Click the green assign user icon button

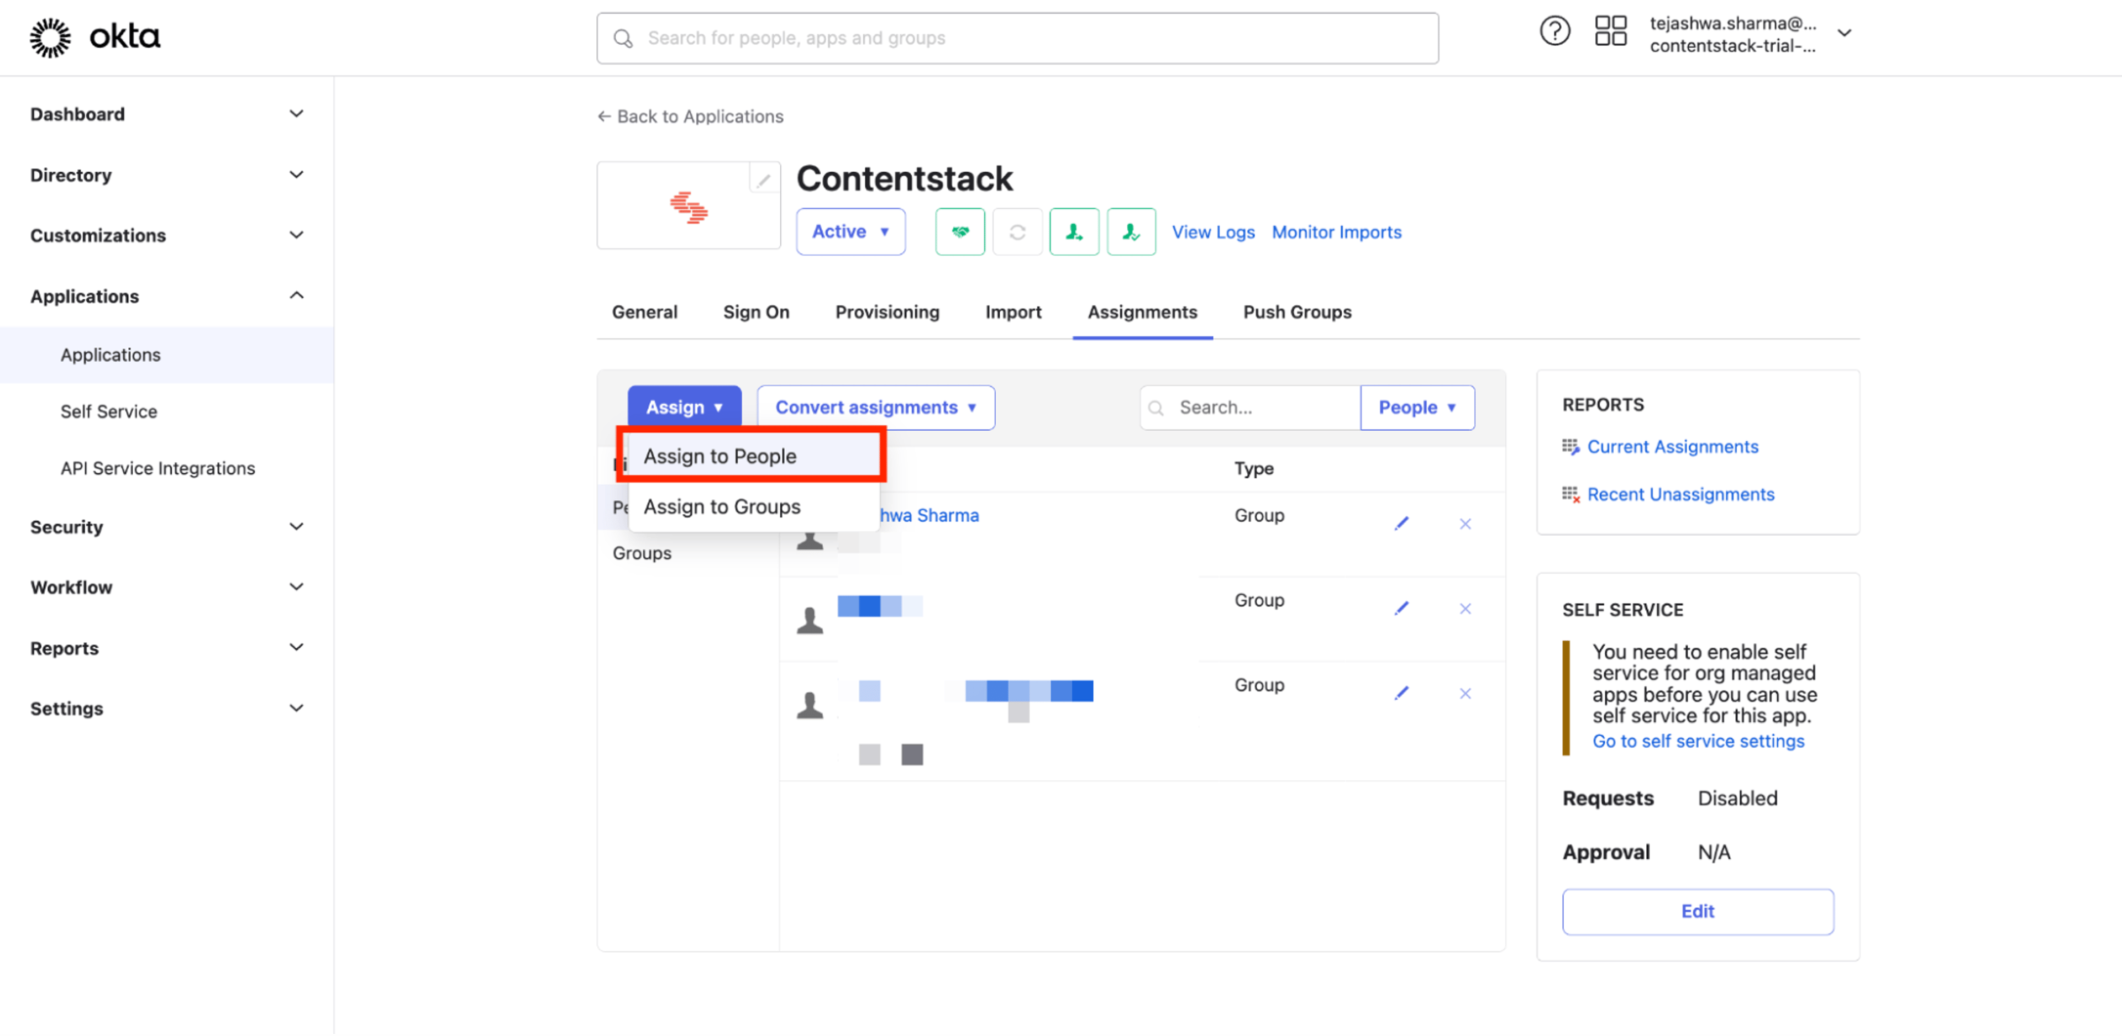click(1074, 232)
